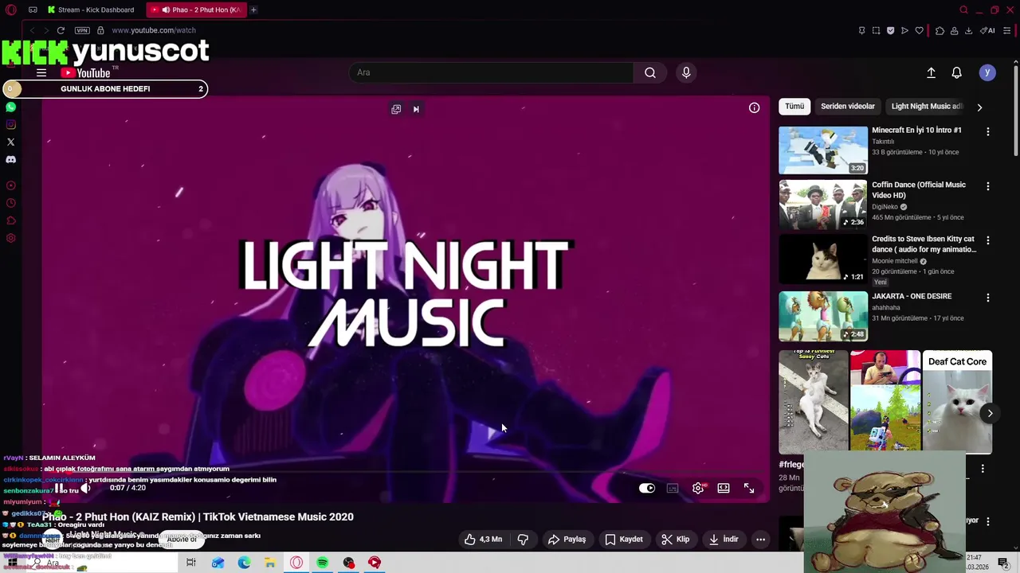Open the Opera easy setup menu

1007,30
